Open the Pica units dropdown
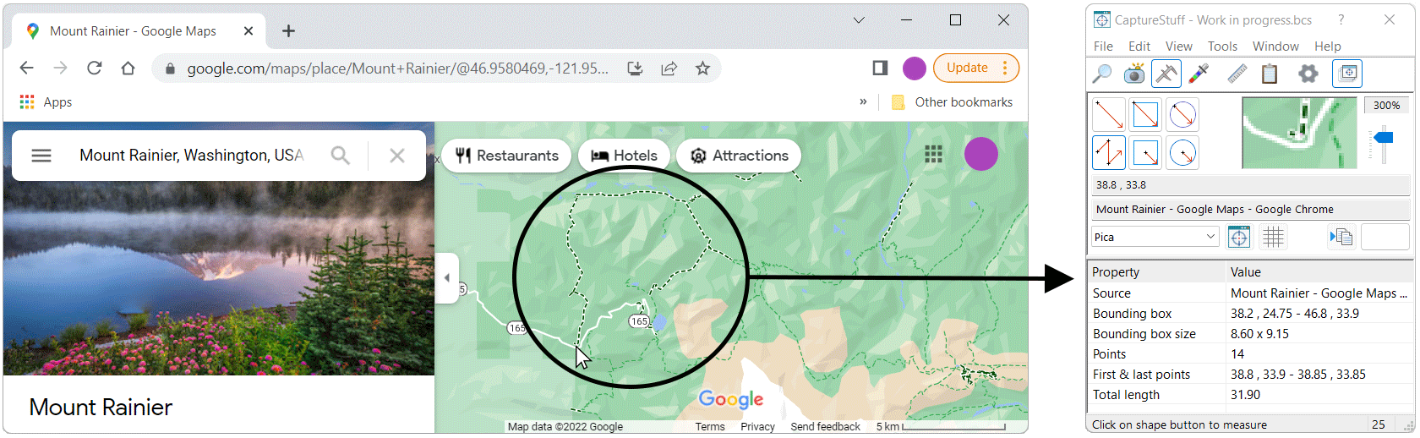The height and width of the screenshot is (438, 1420). coord(1155,237)
